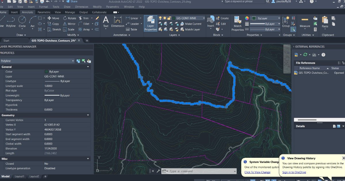Click the Click To View Change link
The image size is (345, 181).
pyautogui.click(x=257, y=172)
